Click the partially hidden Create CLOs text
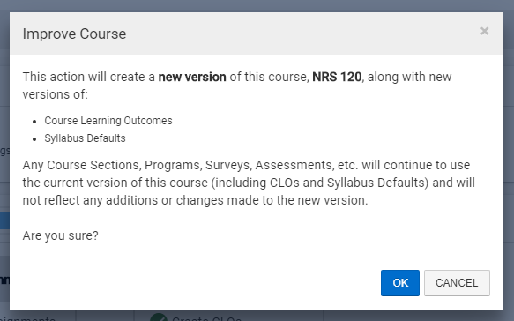 click(x=207, y=318)
